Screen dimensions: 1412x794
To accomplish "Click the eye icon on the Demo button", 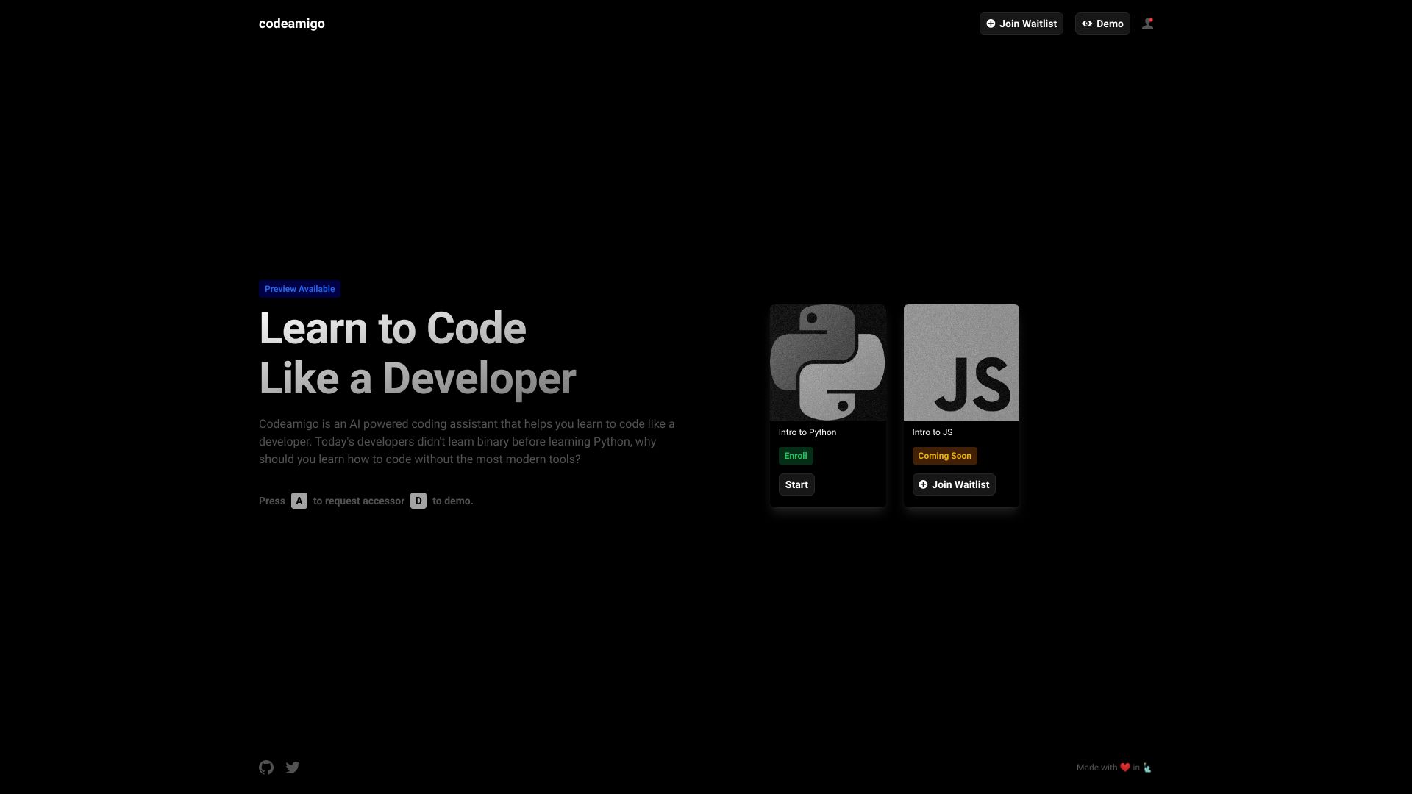I will click(x=1086, y=24).
